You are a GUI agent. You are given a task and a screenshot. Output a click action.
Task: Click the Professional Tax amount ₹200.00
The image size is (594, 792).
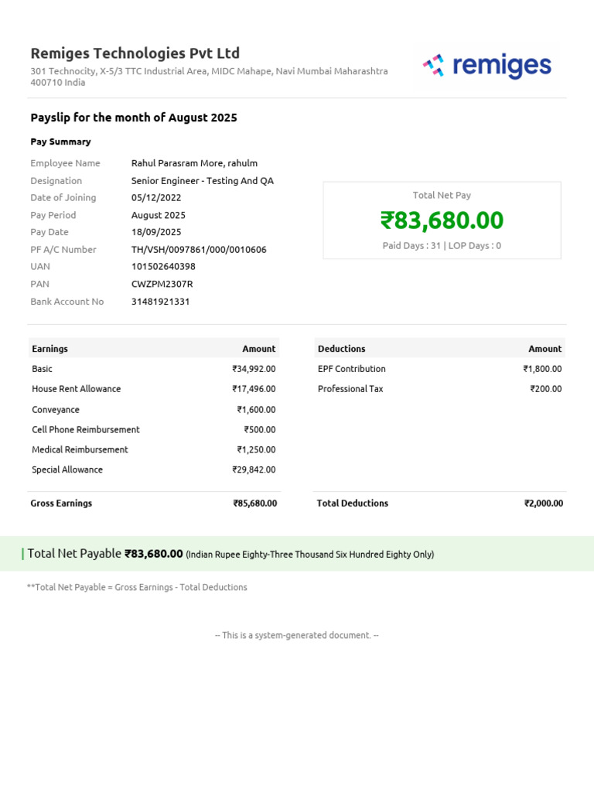pos(546,389)
